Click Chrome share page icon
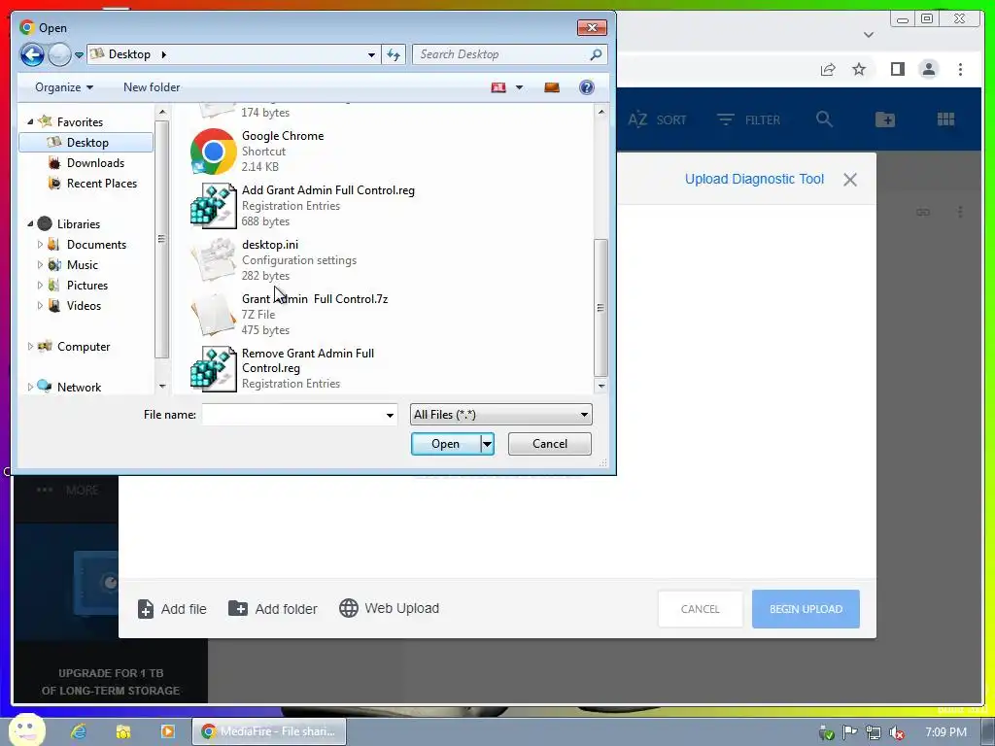Viewport: 995px width, 746px height. [828, 69]
